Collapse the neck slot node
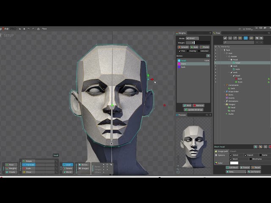271x203 pixels. coord(229,66)
